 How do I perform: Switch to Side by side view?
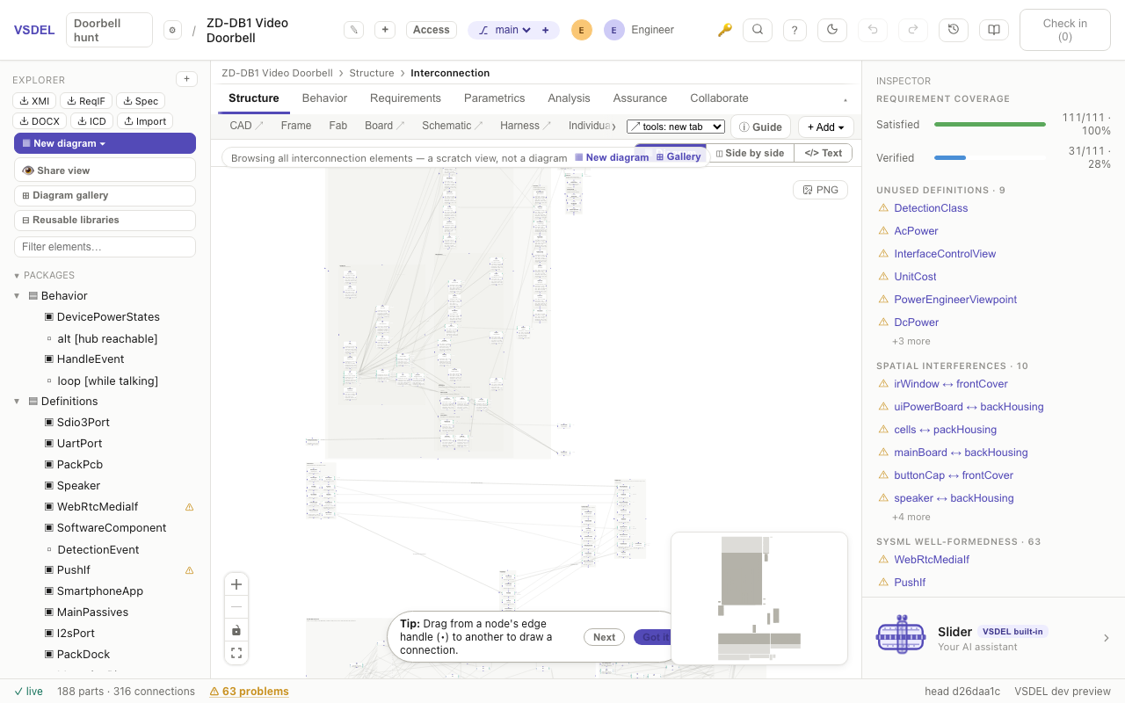(x=750, y=153)
